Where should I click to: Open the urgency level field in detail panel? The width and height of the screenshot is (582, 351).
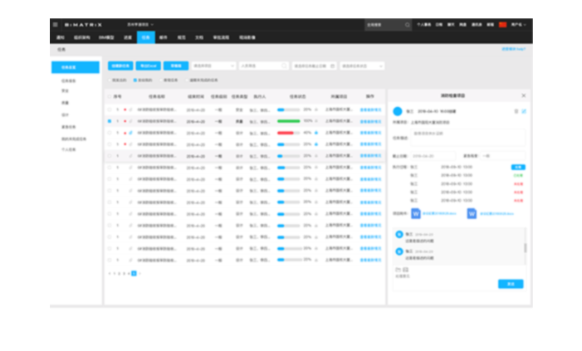point(502,156)
